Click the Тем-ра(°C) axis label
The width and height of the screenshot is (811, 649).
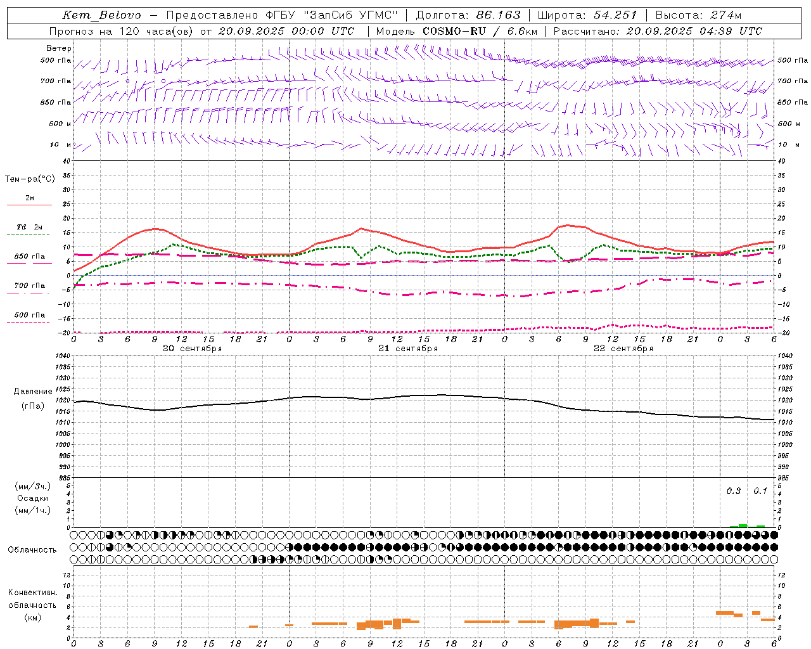click(x=30, y=179)
